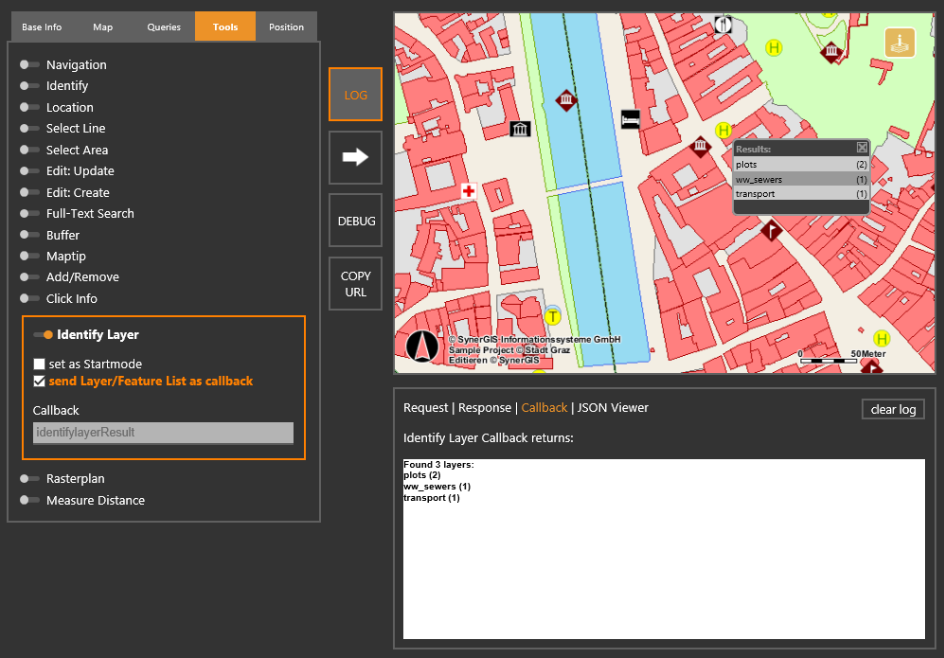This screenshot has height=658, width=944.
Task: Uncheck send Layer/Feature List as callback
Action: (39, 381)
